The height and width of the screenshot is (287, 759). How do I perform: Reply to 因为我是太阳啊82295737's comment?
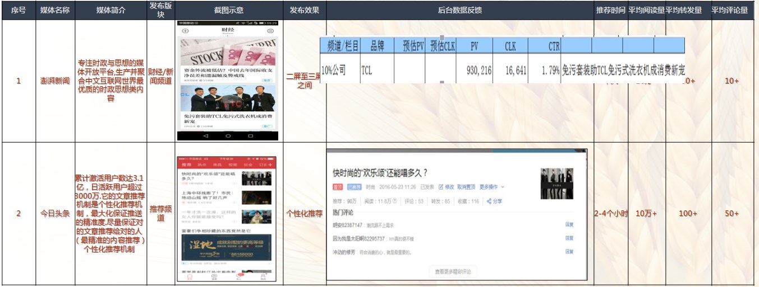pyautogui.click(x=569, y=238)
